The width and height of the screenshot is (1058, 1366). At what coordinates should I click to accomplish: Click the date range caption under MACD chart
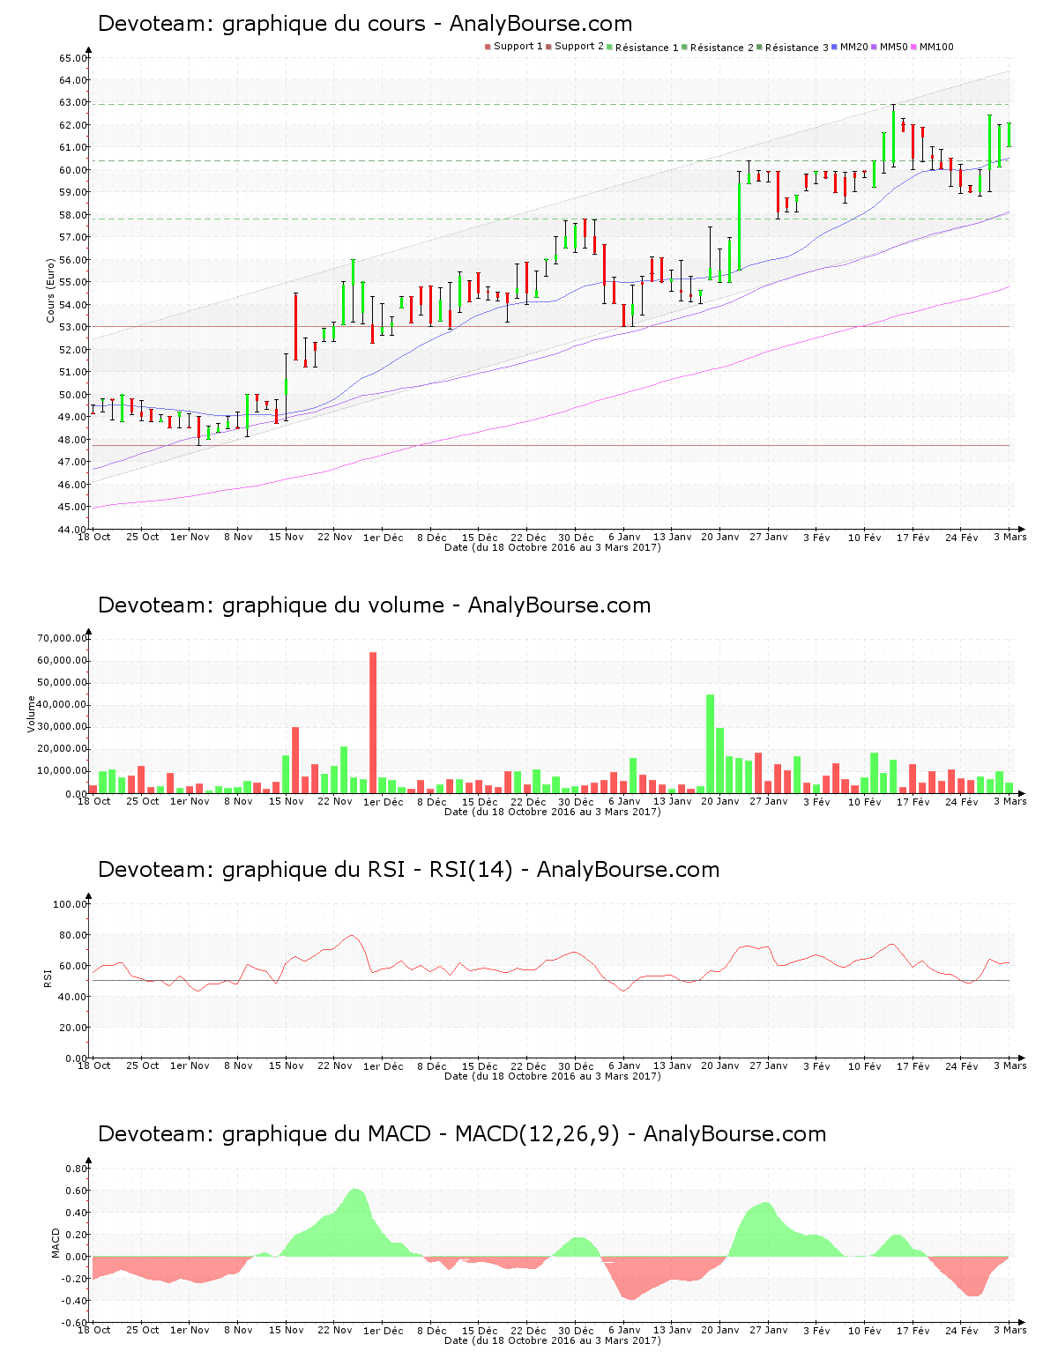553,1340
